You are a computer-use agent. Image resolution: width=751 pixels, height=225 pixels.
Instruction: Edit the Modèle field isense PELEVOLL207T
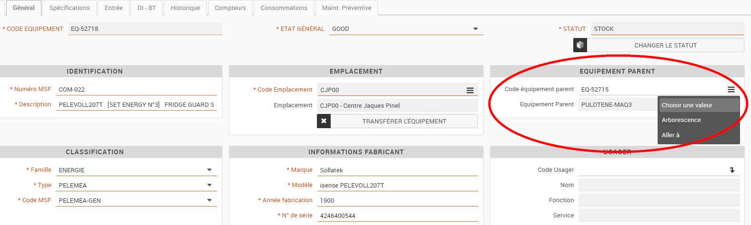(397, 185)
